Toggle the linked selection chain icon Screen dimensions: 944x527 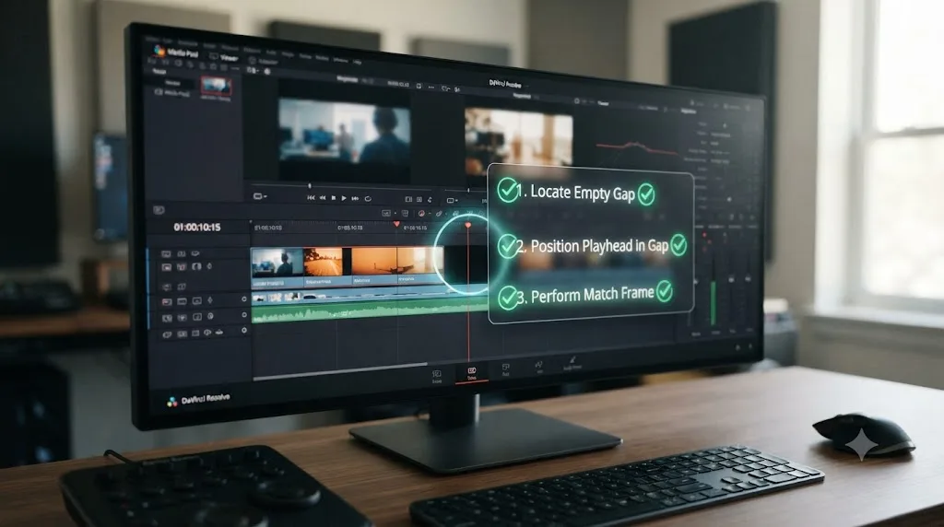pyautogui.click(x=439, y=214)
